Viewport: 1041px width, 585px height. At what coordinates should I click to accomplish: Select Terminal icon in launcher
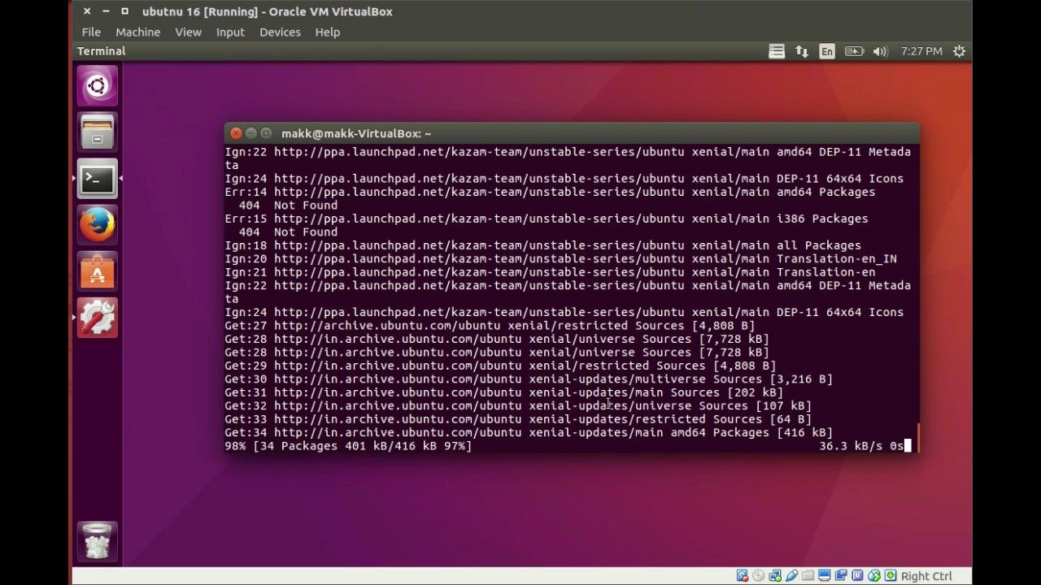coord(97,179)
